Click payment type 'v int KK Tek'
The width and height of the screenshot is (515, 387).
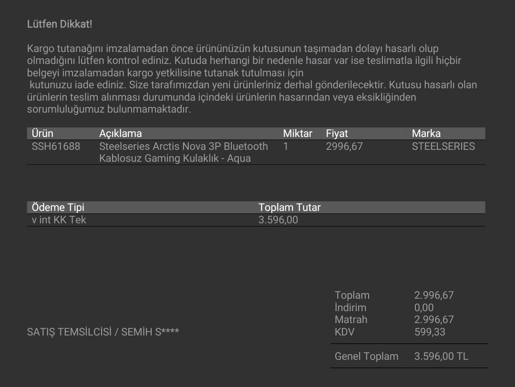point(59,220)
